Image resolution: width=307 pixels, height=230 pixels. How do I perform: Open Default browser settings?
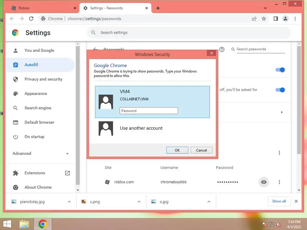pos(40,122)
